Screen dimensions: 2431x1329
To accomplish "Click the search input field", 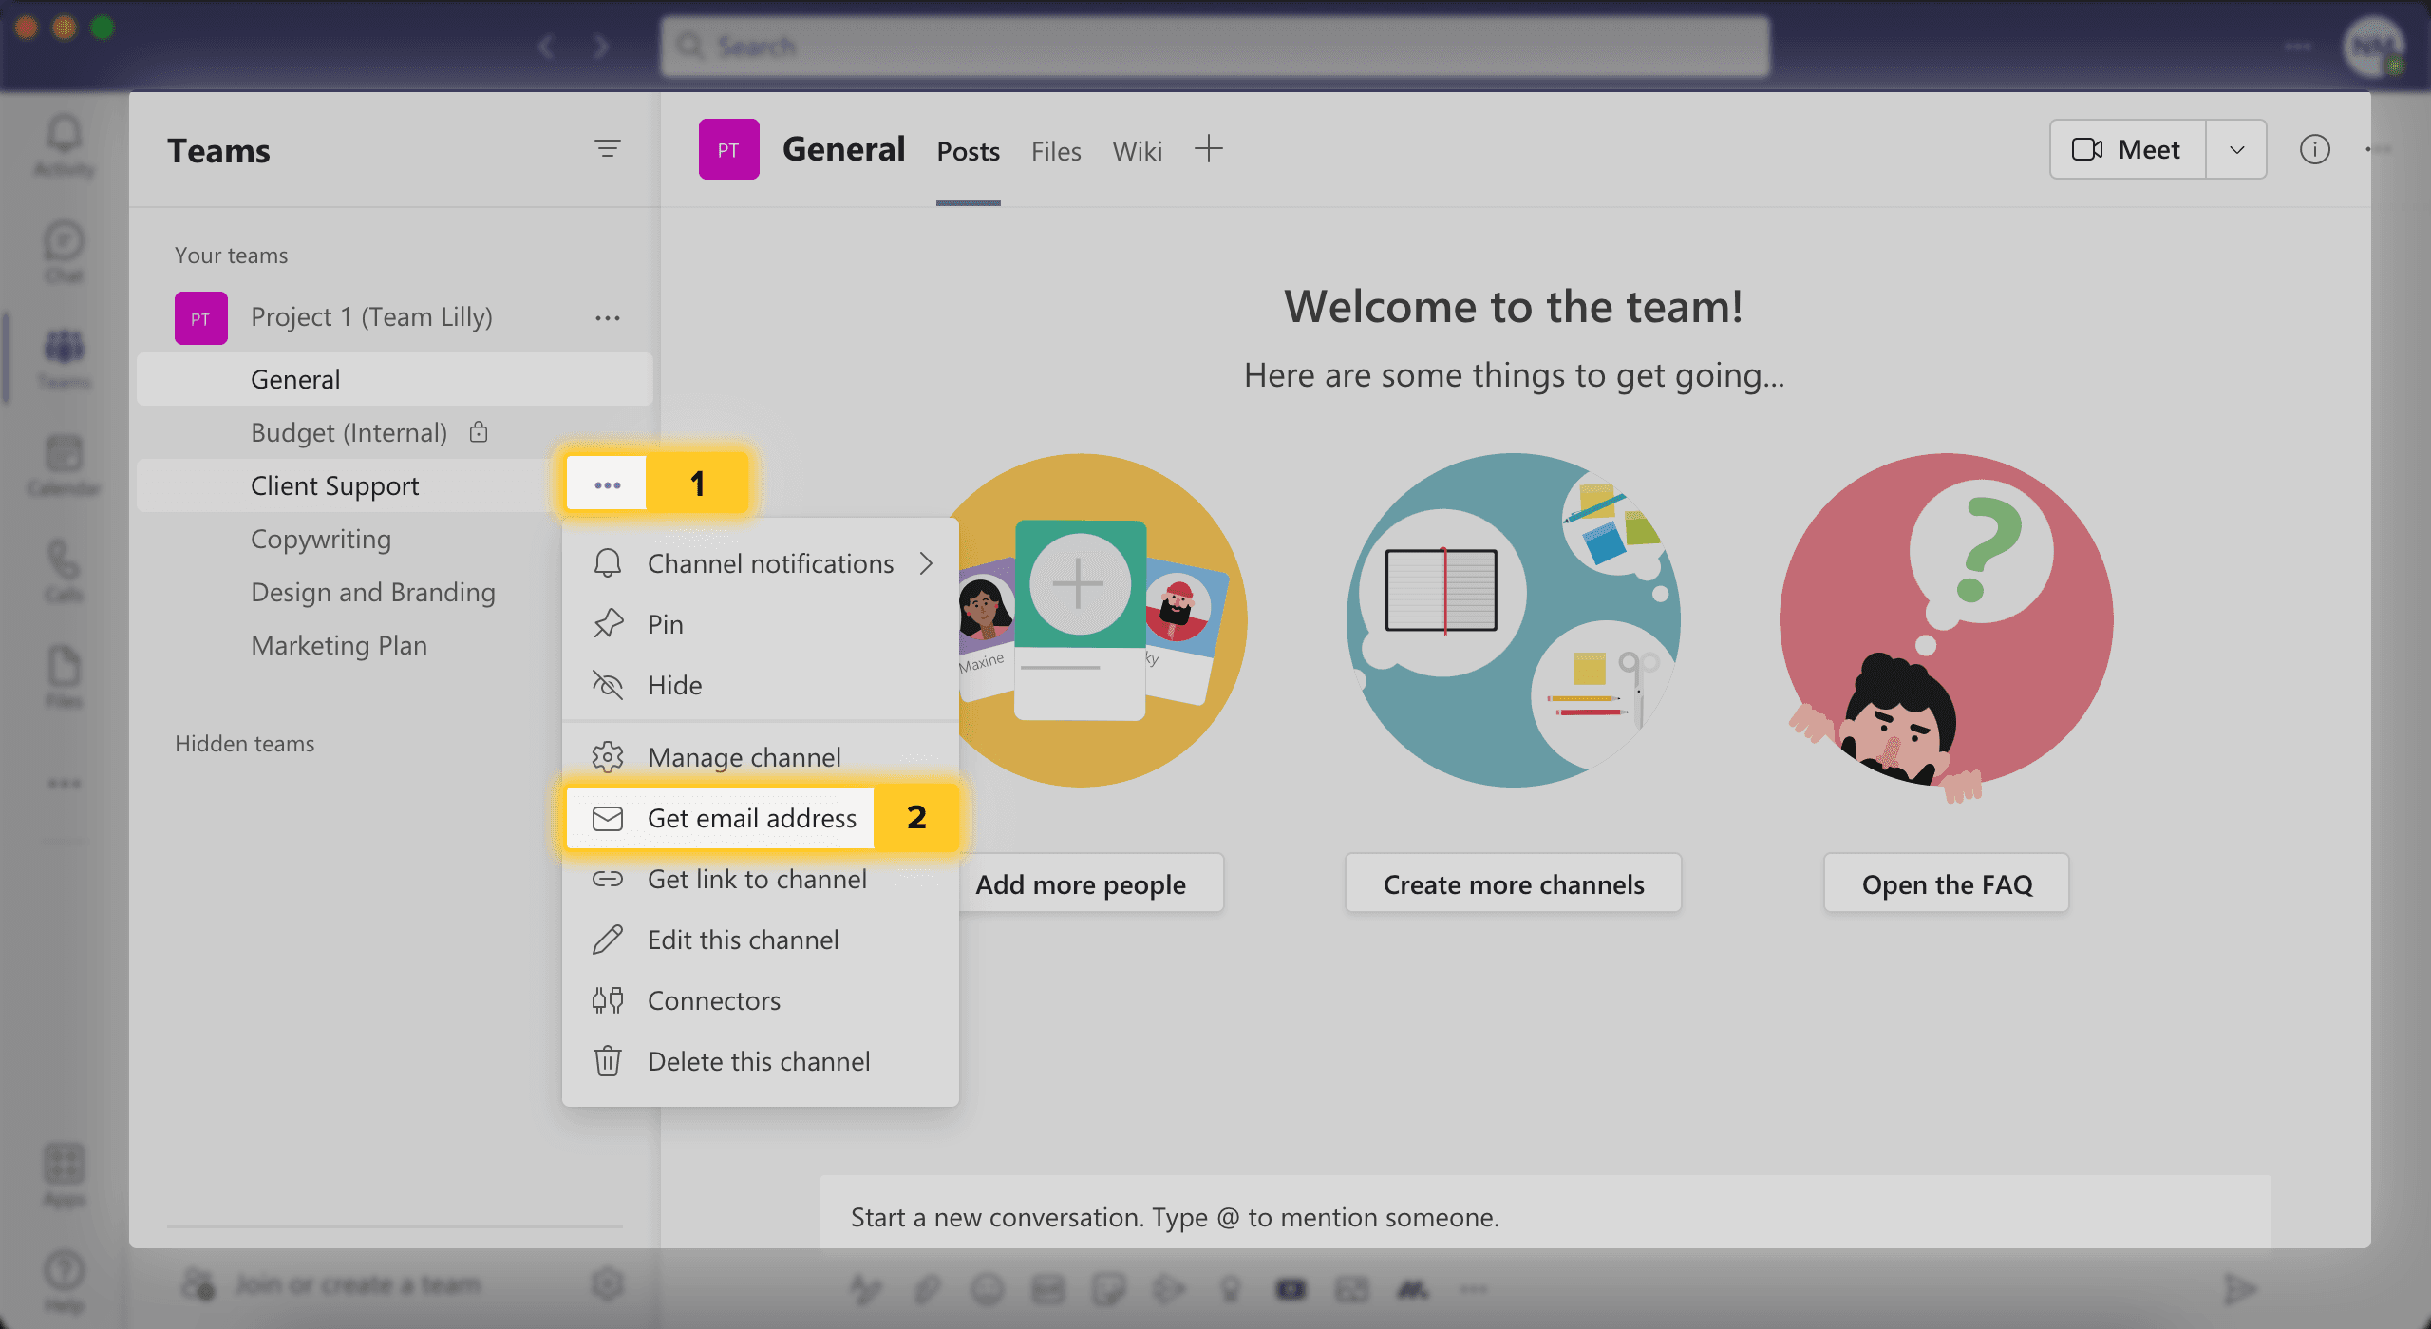I will click(x=1217, y=46).
